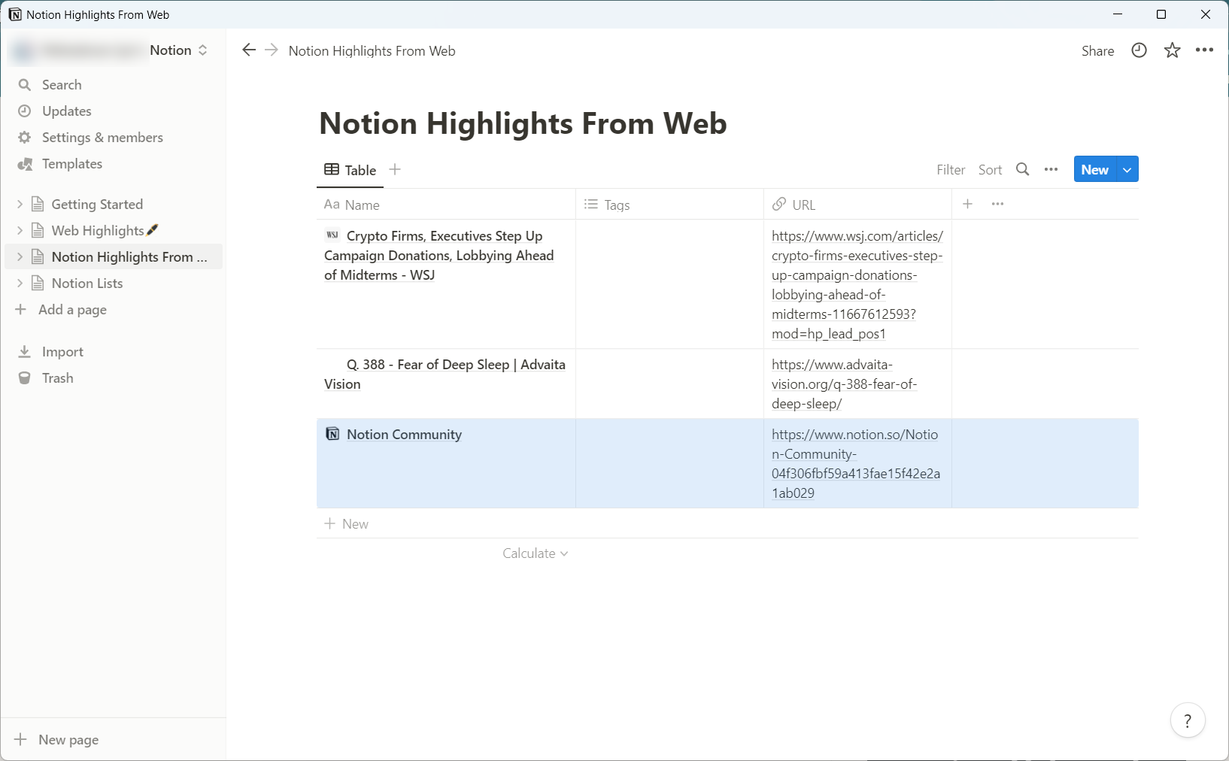This screenshot has height=761, width=1229.
Task: Expand the Getting Started page tree
Action: click(20, 204)
